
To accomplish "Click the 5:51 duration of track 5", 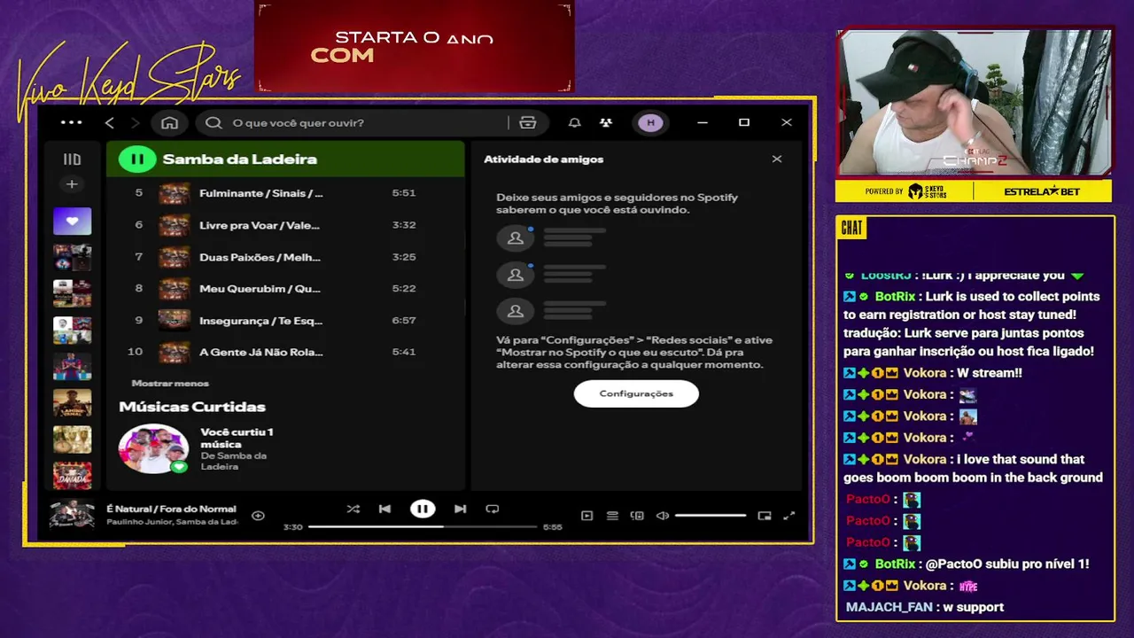I will point(403,193).
